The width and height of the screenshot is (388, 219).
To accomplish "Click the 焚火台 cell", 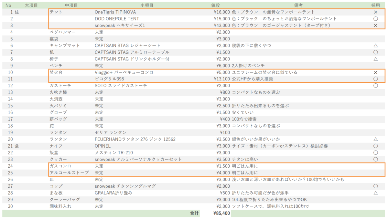I will 56,72.
